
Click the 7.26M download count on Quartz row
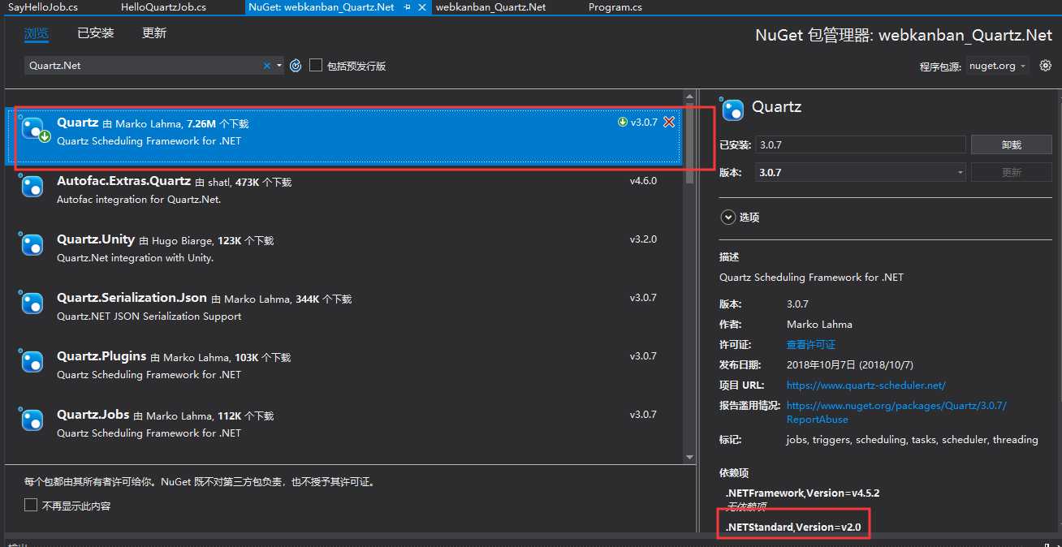pos(201,124)
